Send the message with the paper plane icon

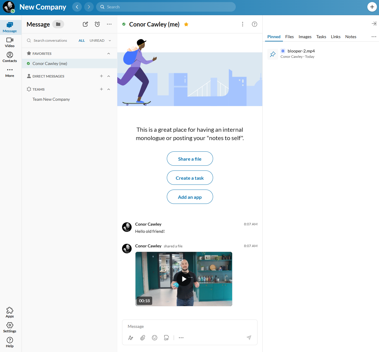coord(249,338)
